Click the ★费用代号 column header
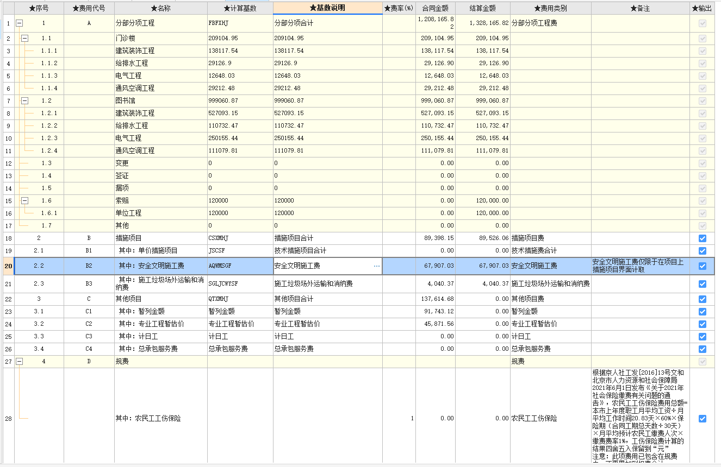The width and height of the screenshot is (721, 467). pyautogui.click(x=89, y=8)
